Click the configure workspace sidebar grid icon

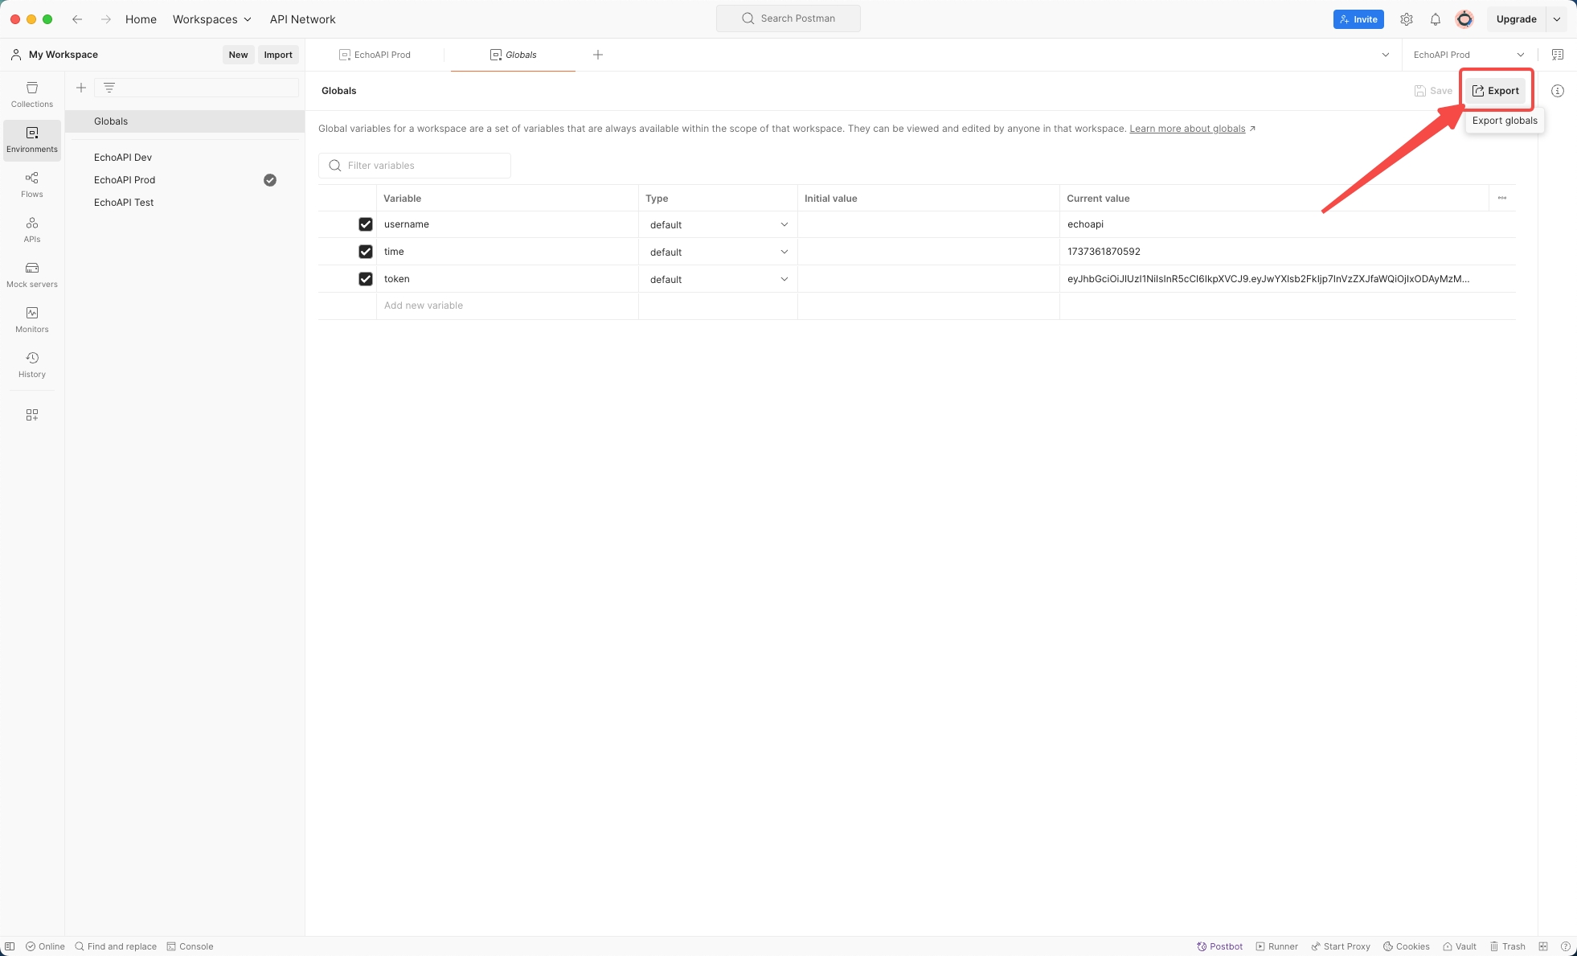tap(32, 415)
